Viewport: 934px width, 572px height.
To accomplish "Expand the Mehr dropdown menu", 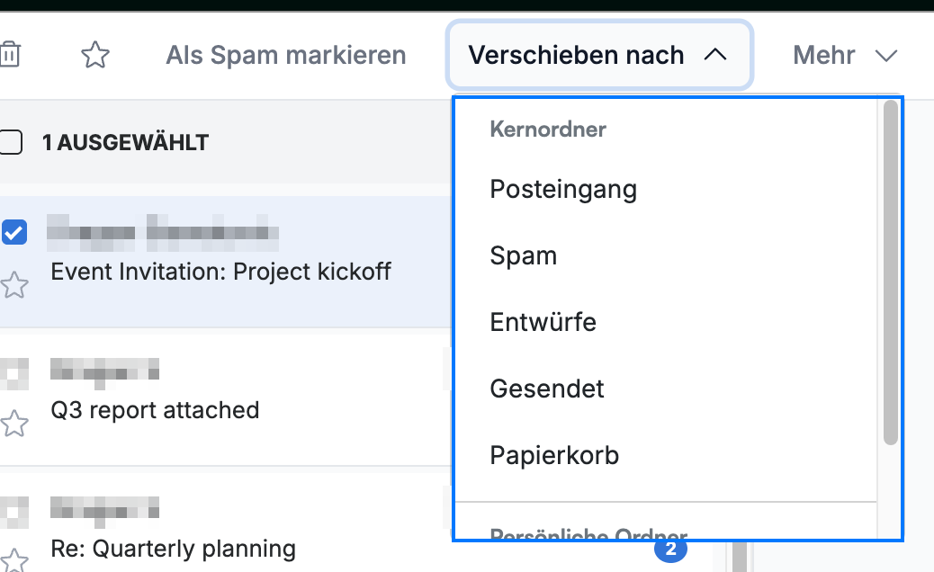I will [845, 55].
